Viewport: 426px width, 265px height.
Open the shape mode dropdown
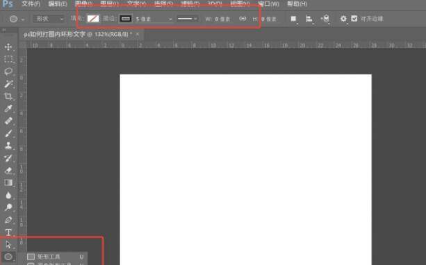pyautogui.click(x=49, y=19)
